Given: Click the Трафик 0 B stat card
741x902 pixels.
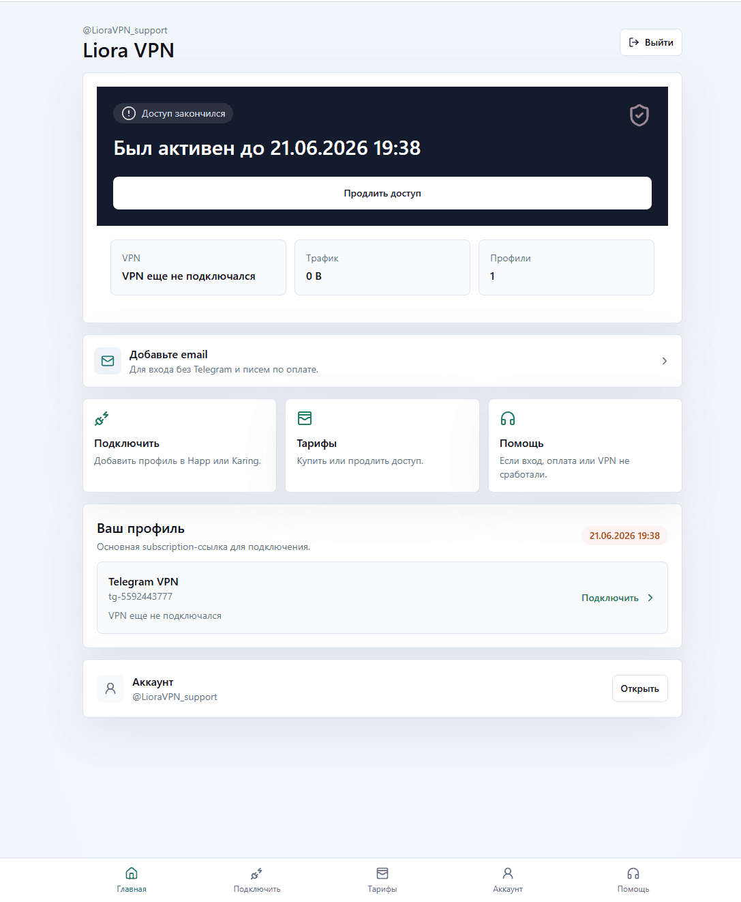Looking at the screenshot, I should [382, 267].
